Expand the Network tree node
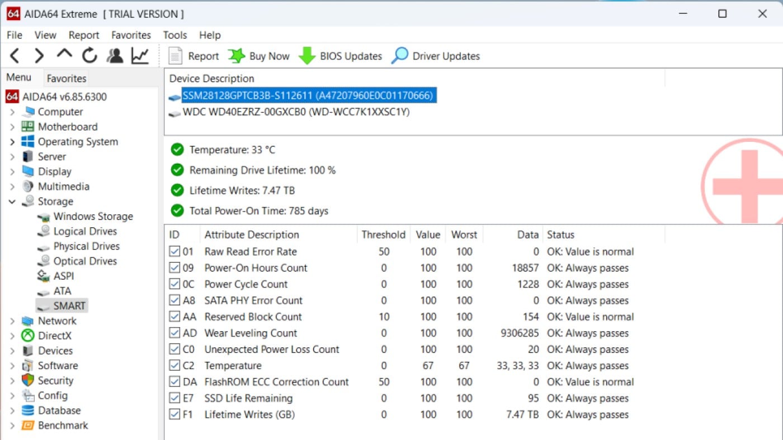The width and height of the screenshot is (783, 440). point(12,321)
